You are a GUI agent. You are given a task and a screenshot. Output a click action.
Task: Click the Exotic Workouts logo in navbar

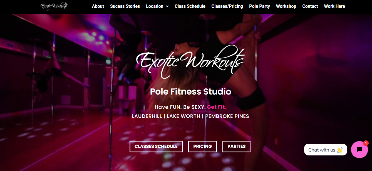point(54,6)
